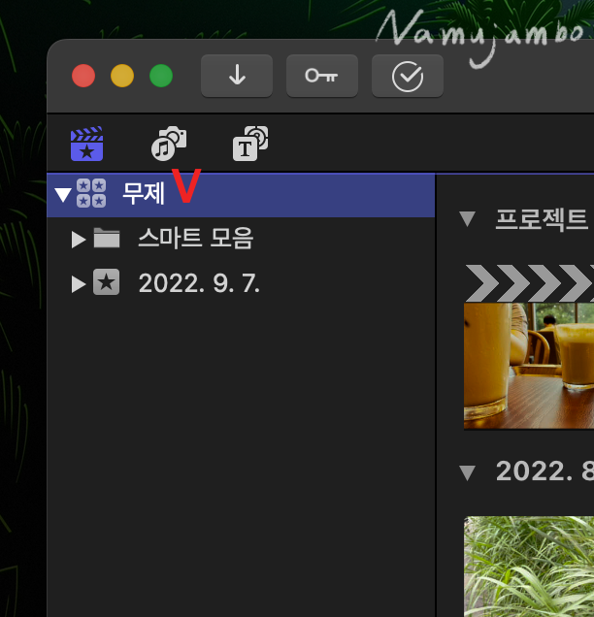Click the 스마트 모음 folder icon
Screen dimensions: 594x617
pos(107,238)
